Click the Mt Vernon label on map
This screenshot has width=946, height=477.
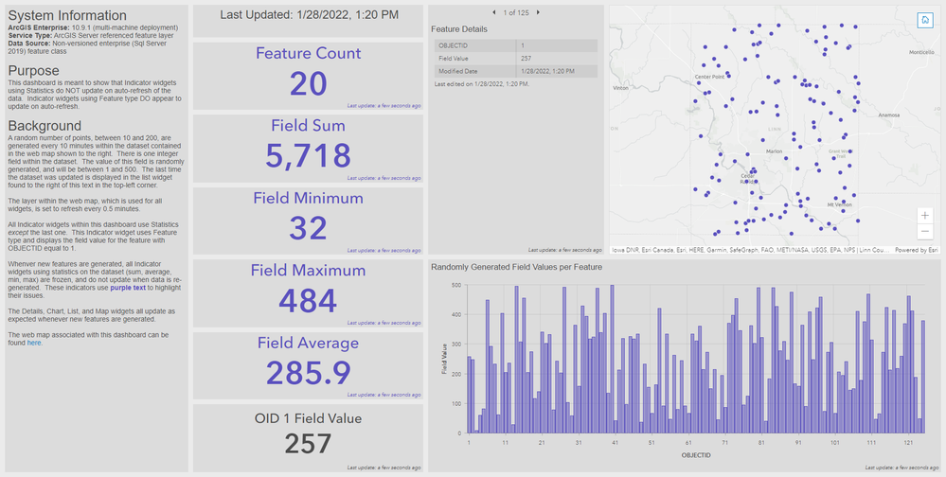839,204
